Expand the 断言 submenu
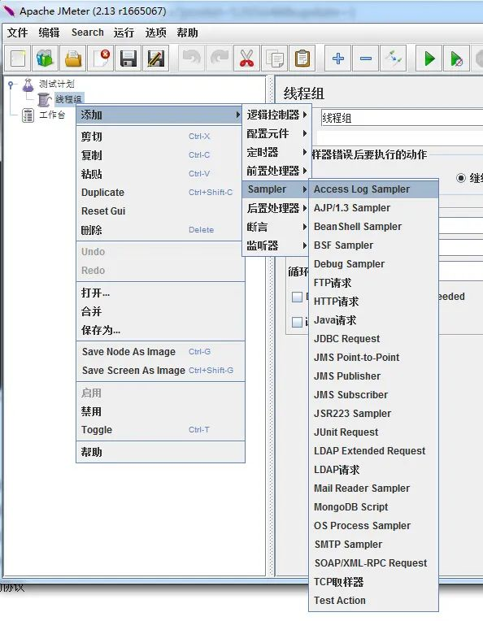The width and height of the screenshot is (483, 621). point(276,227)
